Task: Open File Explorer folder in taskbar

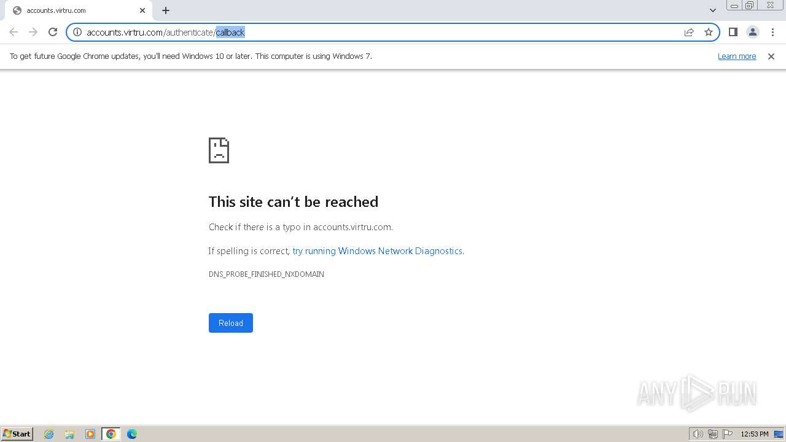Action: 69,434
